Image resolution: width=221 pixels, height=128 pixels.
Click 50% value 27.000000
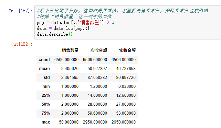126,104
